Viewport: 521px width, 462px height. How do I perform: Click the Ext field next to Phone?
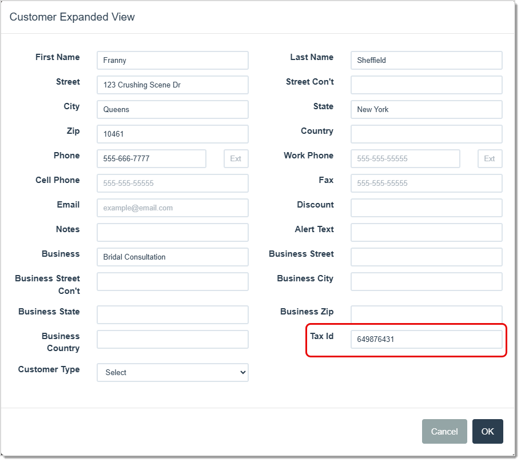click(236, 158)
